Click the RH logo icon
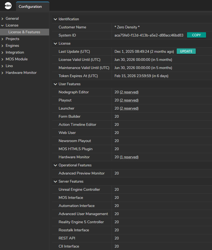Image resolution: width=212 pixels, height=250 pixels. coord(8,6)
